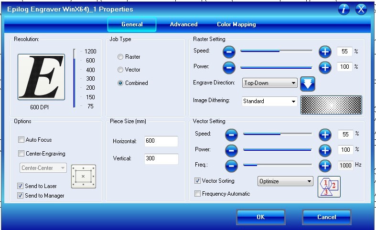Select Combined job type
Image resolution: width=376 pixels, height=230 pixels.
(120, 83)
